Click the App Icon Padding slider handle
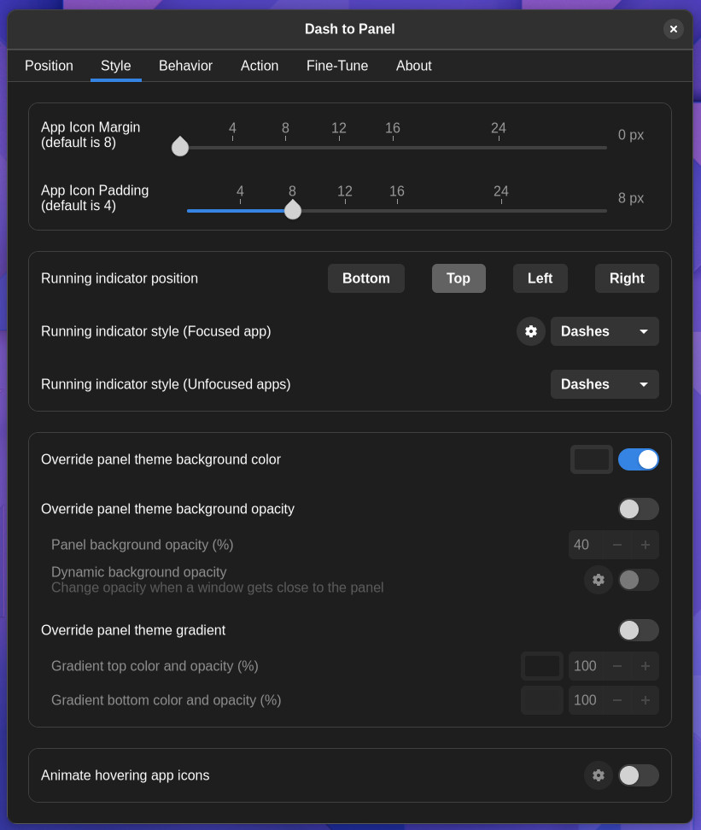701x830 pixels. coord(293,209)
